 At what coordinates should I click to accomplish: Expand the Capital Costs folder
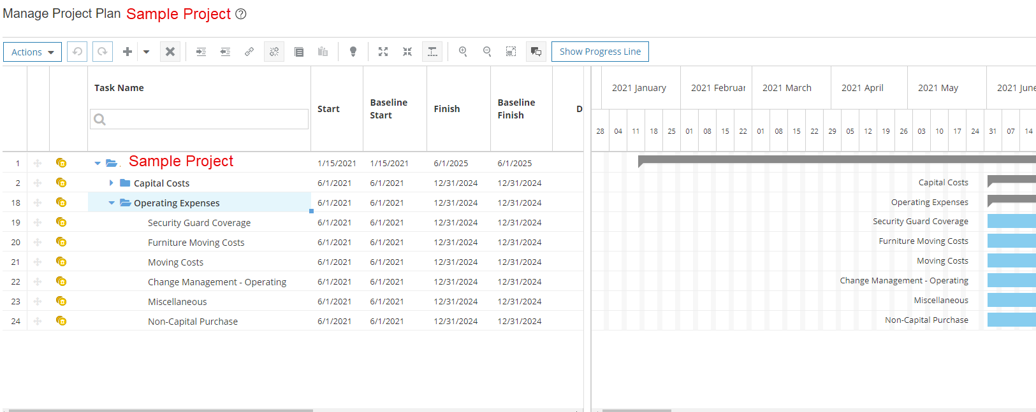coord(111,183)
